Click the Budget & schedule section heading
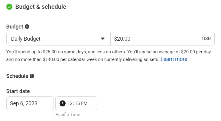Image resolution: width=221 pixels, height=121 pixels. point(41,7)
